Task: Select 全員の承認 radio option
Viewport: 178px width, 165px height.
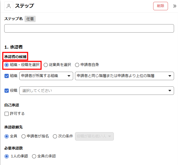Action: coord(34,156)
